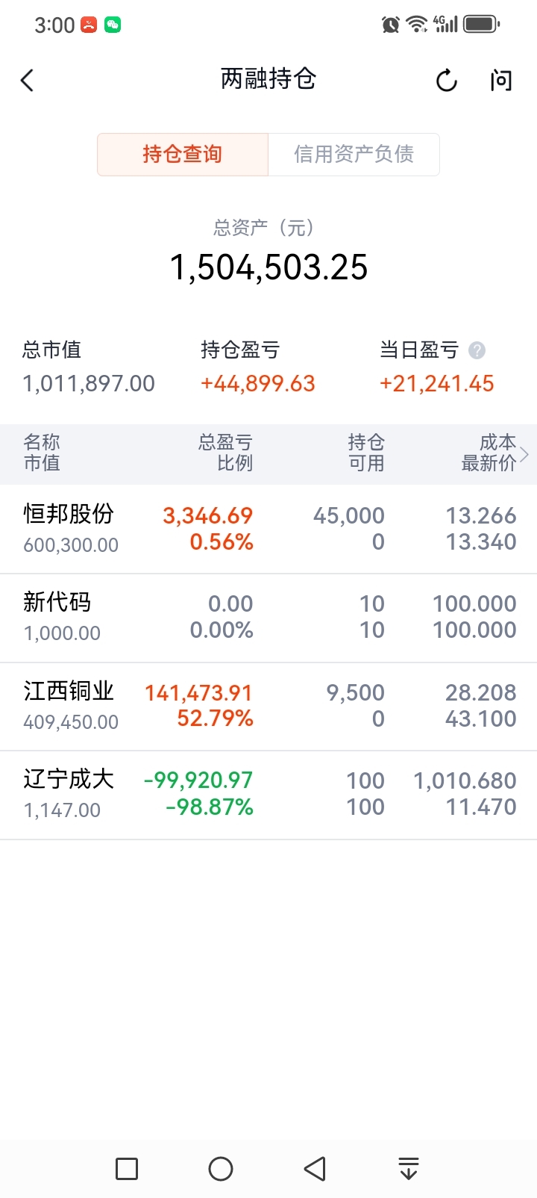Sort by 总盈亏 column header
Screen dimensions: 537x1198
click(x=225, y=453)
